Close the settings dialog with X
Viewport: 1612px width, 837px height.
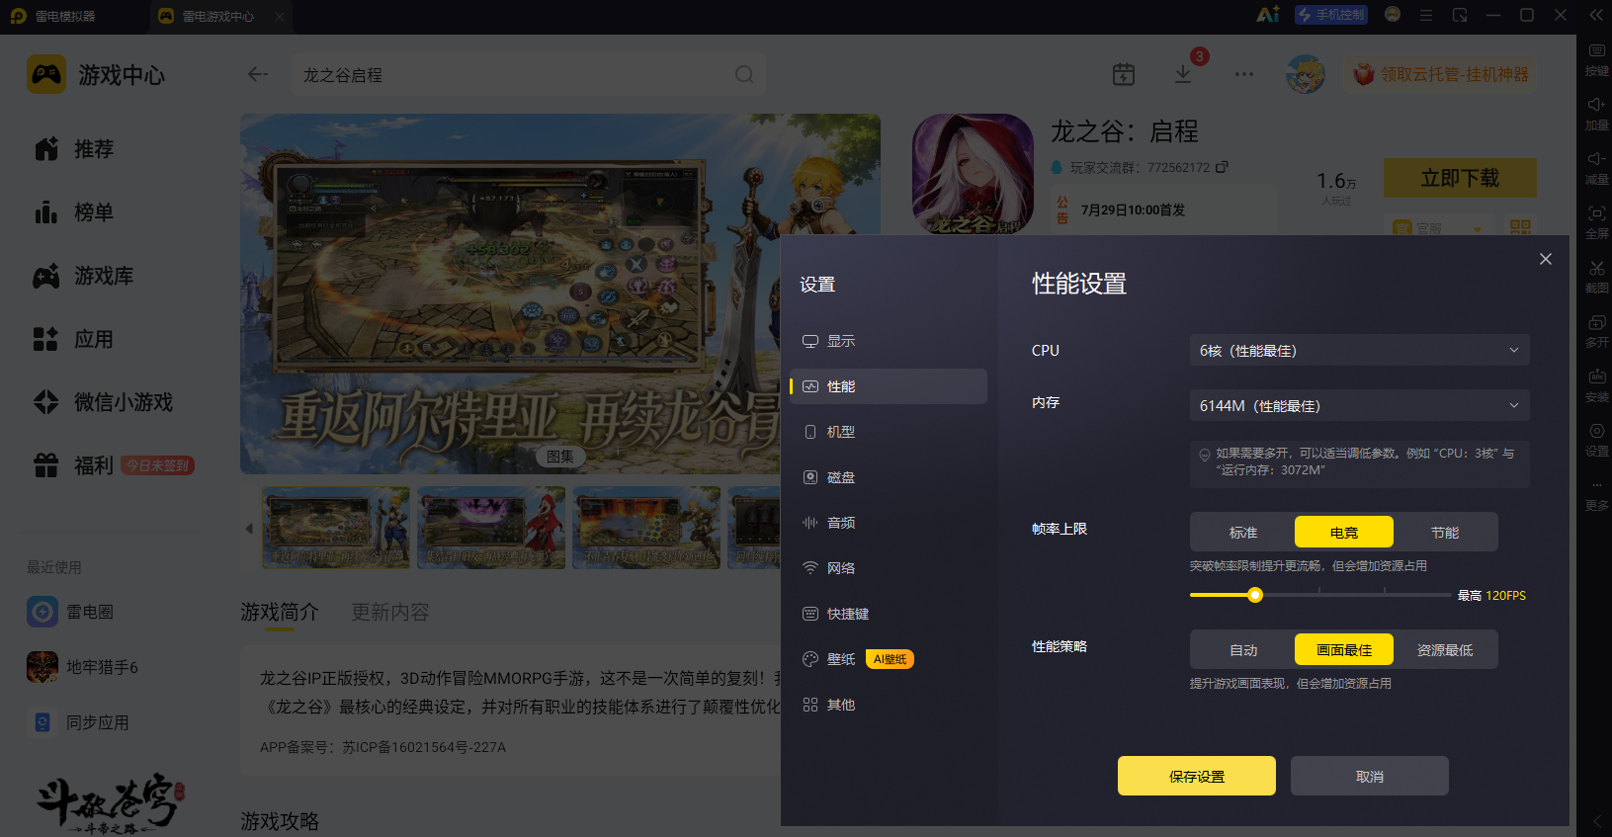[x=1546, y=259]
